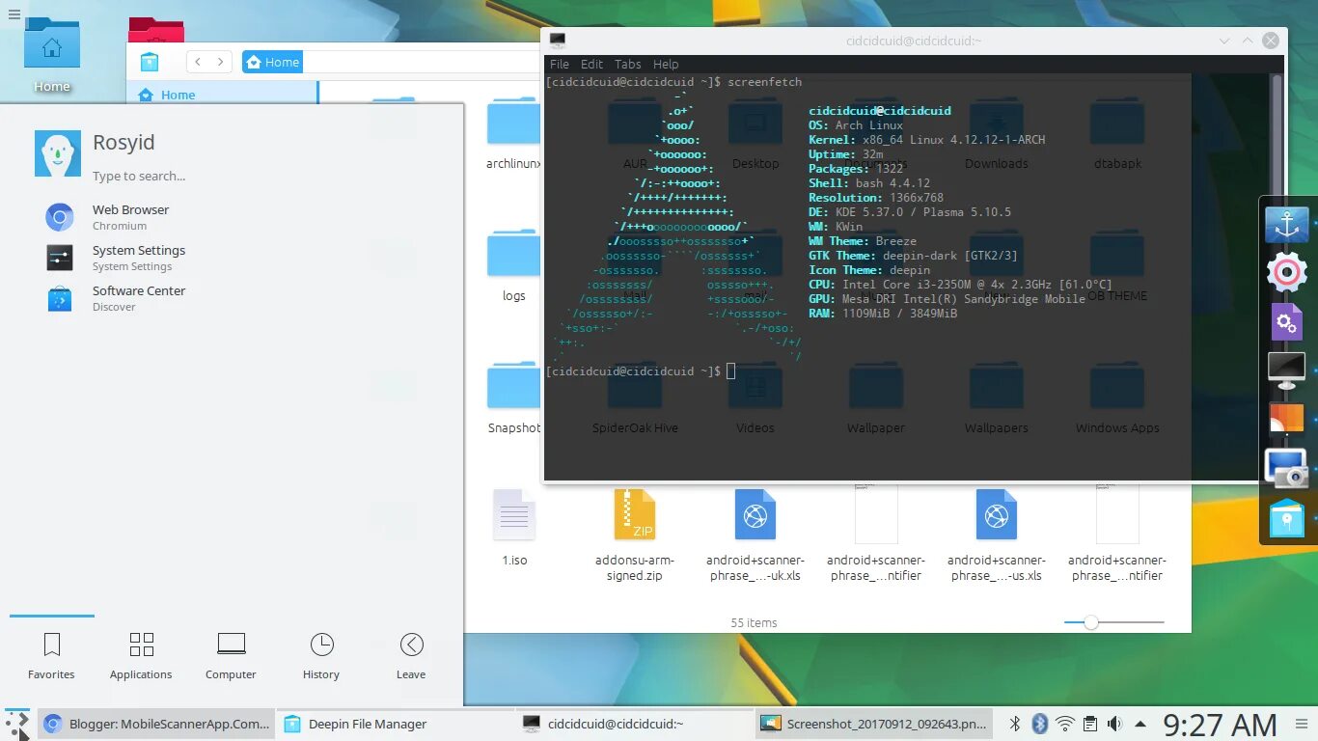Expand hidden system tray icons arrow
The image size is (1318, 741).
(1140, 724)
